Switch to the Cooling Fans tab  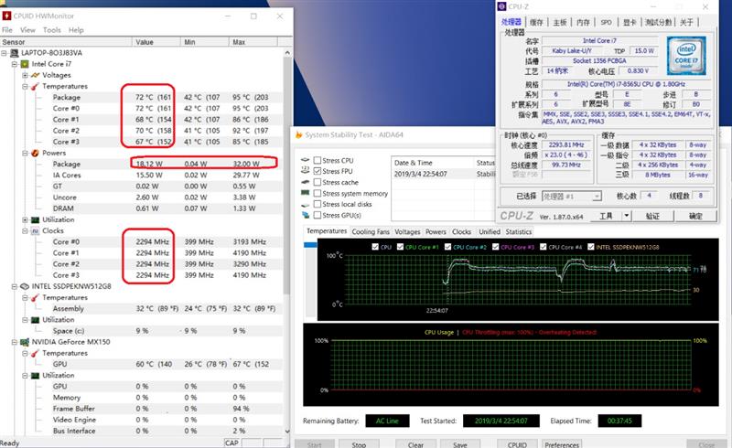coord(371,232)
